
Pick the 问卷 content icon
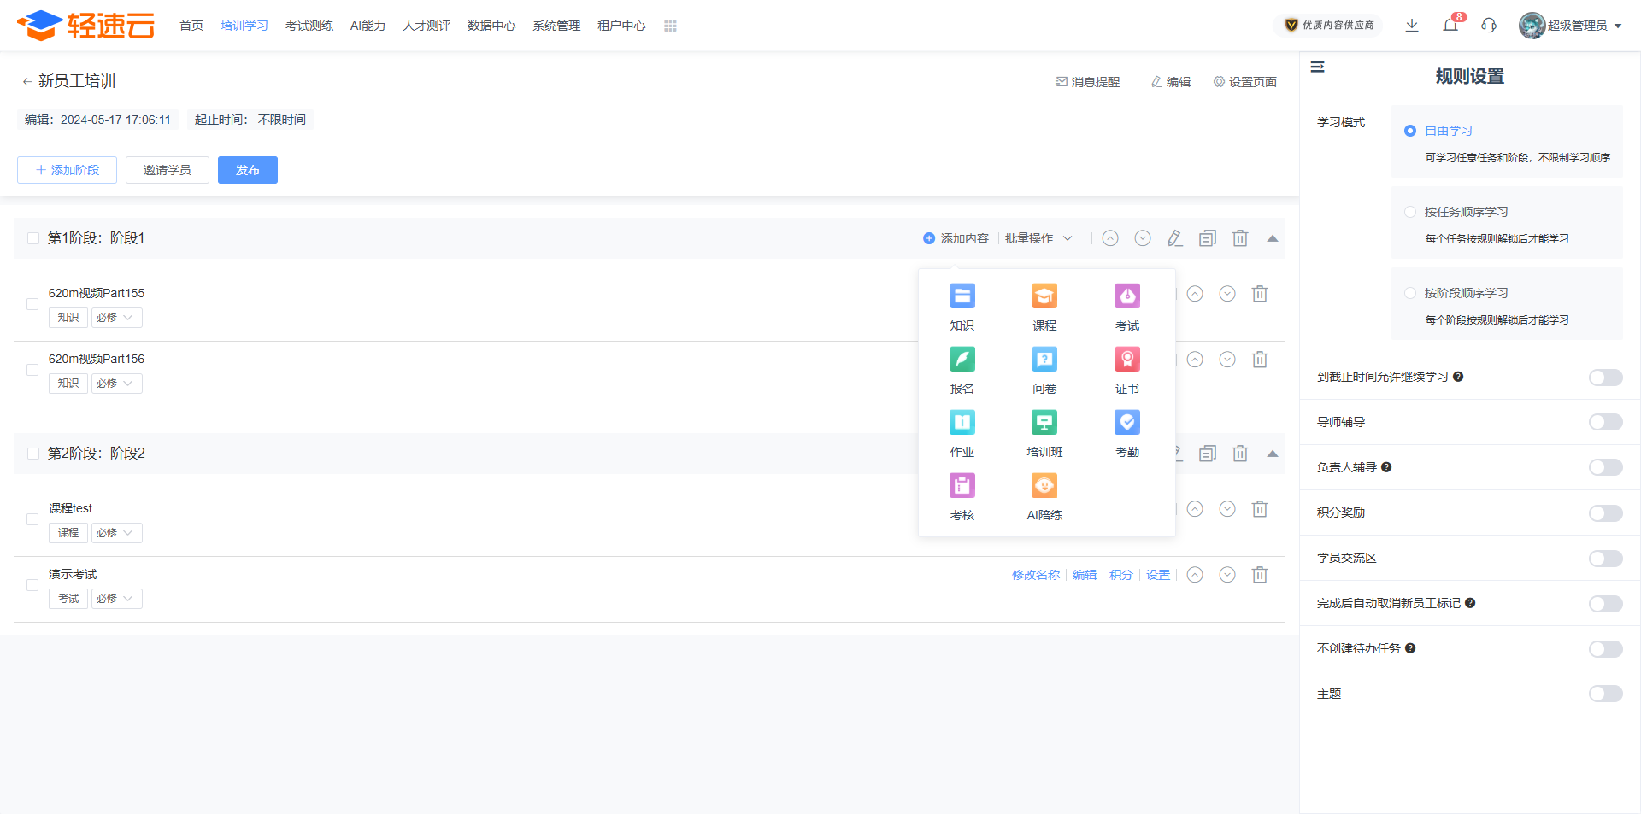[1044, 360]
